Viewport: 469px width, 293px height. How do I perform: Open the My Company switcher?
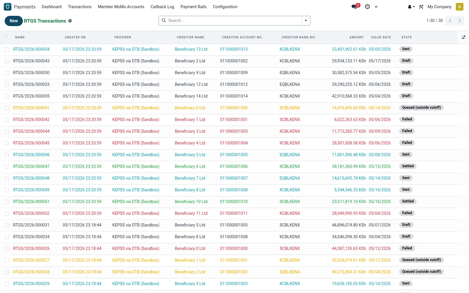[x=439, y=7]
